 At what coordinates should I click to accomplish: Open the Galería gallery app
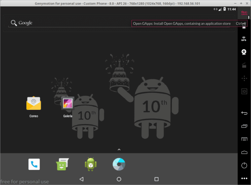tap(67, 104)
